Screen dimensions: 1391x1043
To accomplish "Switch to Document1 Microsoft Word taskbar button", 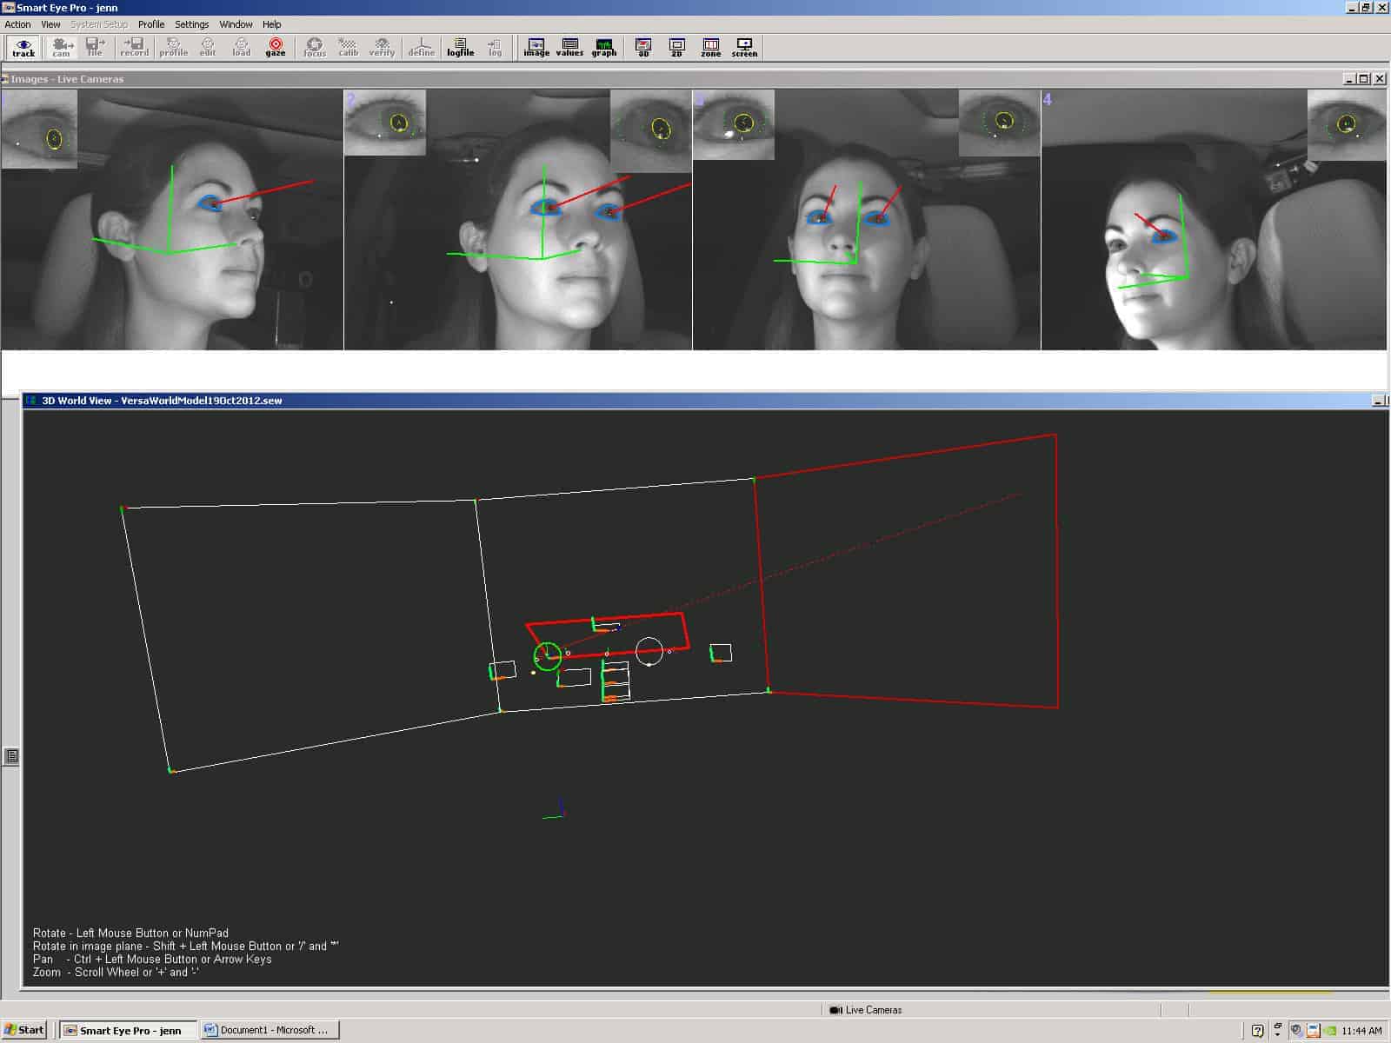I will tap(270, 1030).
